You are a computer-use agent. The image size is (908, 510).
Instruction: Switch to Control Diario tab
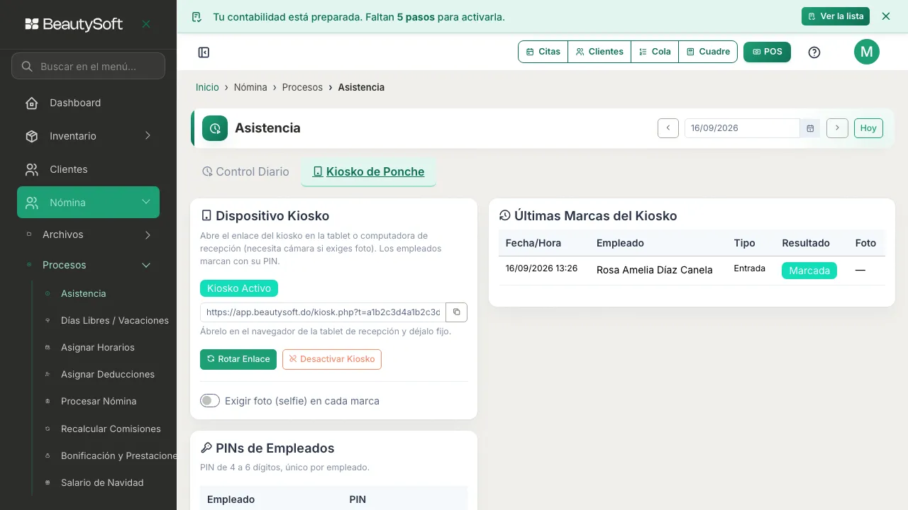tap(245, 172)
